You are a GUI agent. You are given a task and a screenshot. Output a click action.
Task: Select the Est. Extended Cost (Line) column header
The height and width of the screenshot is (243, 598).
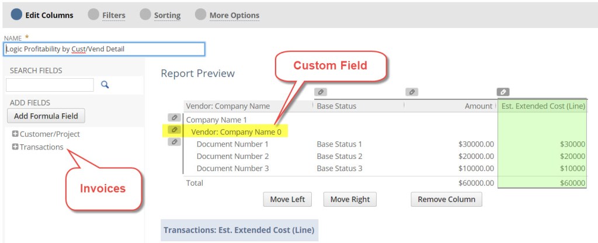(543, 106)
